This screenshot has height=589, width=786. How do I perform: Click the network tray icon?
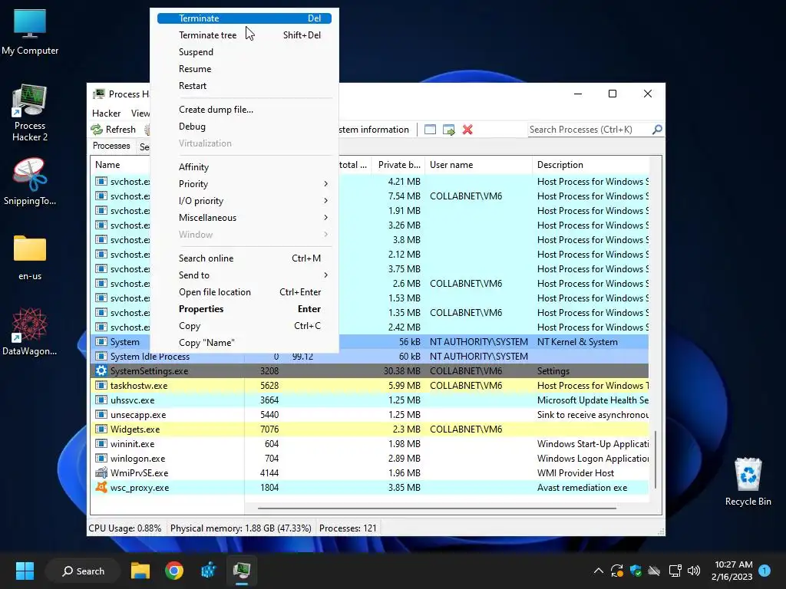click(675, 571)
